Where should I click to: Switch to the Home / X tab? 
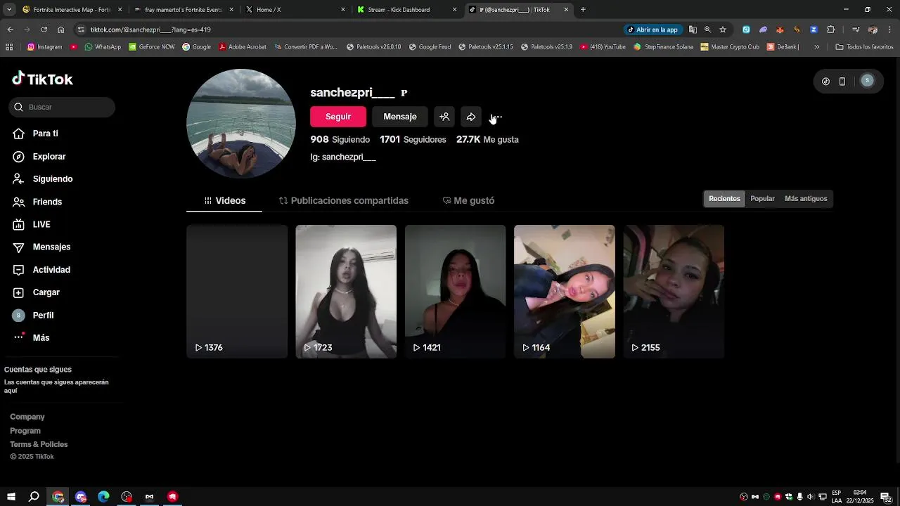[x=295, y=10]
